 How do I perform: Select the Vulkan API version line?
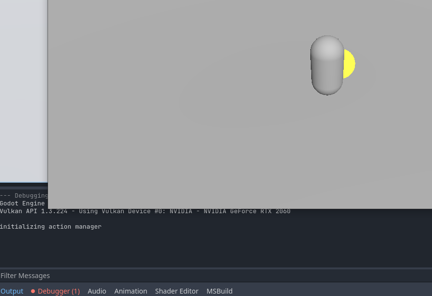click(145, 211)
